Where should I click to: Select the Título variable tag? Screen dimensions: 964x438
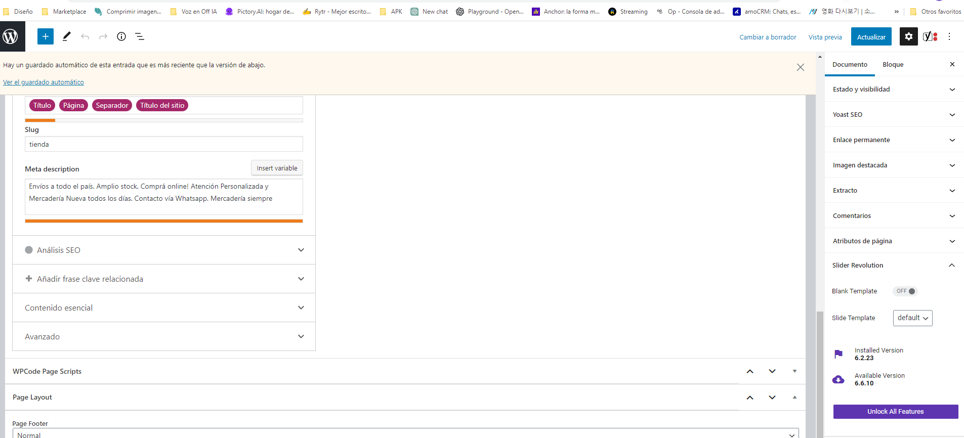[43, 105]
